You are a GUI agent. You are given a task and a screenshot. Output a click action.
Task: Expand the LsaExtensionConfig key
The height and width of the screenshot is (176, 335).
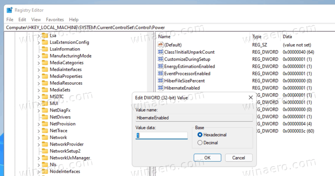[x=39, y=43]
